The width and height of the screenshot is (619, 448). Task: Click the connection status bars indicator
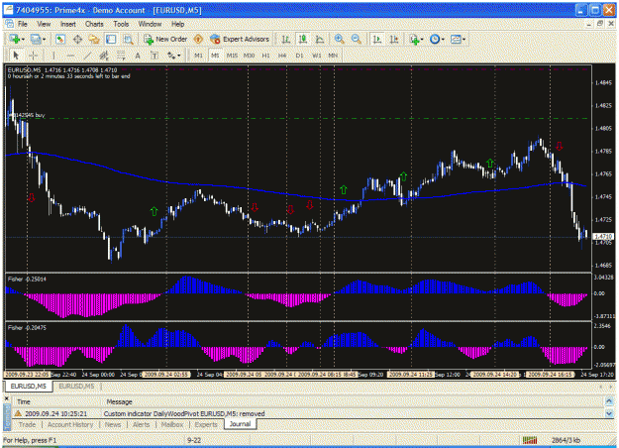(x=530, y=440)
